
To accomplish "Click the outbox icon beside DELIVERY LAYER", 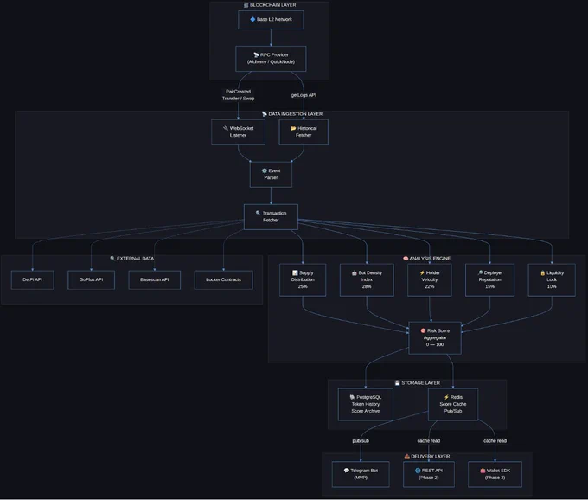I will (407, 457).
